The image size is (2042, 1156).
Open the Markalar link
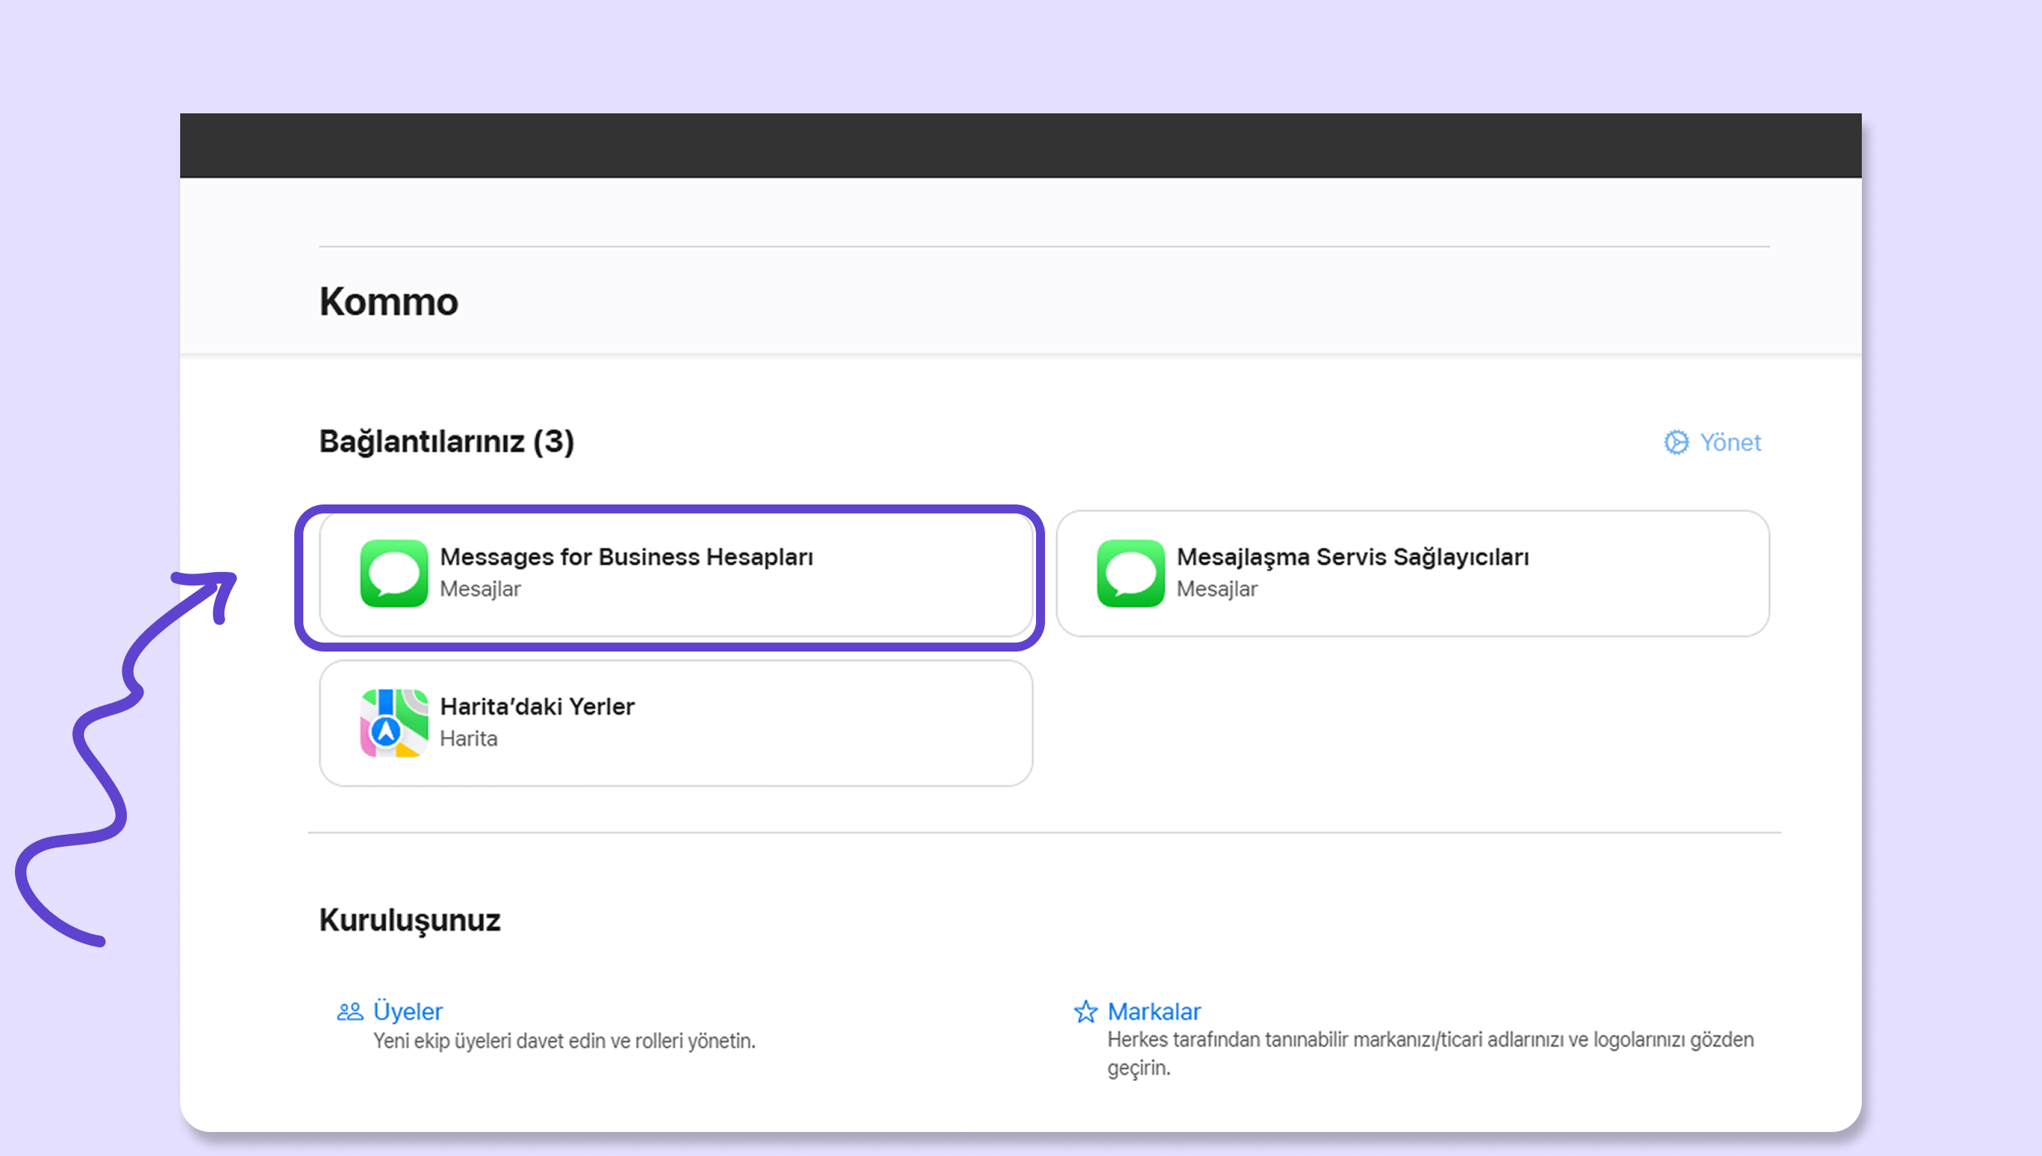coord(1154,1012)
